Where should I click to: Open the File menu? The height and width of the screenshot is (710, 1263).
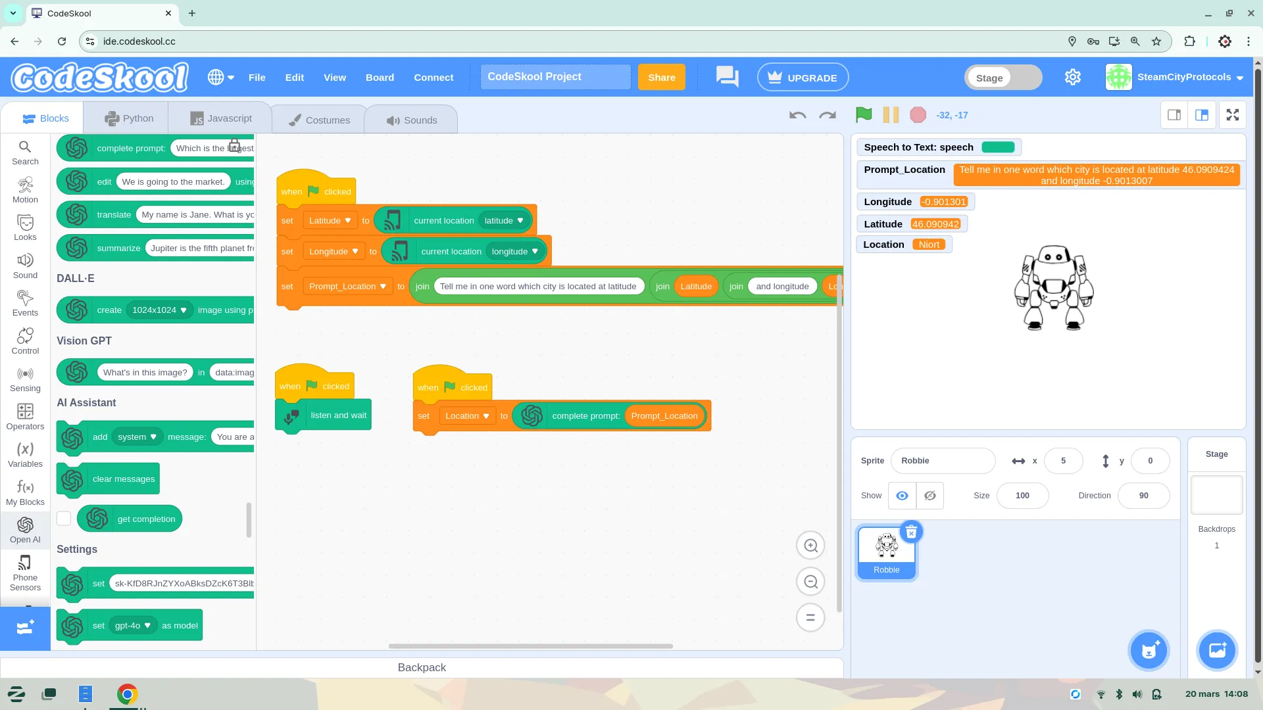pos(257,78)
